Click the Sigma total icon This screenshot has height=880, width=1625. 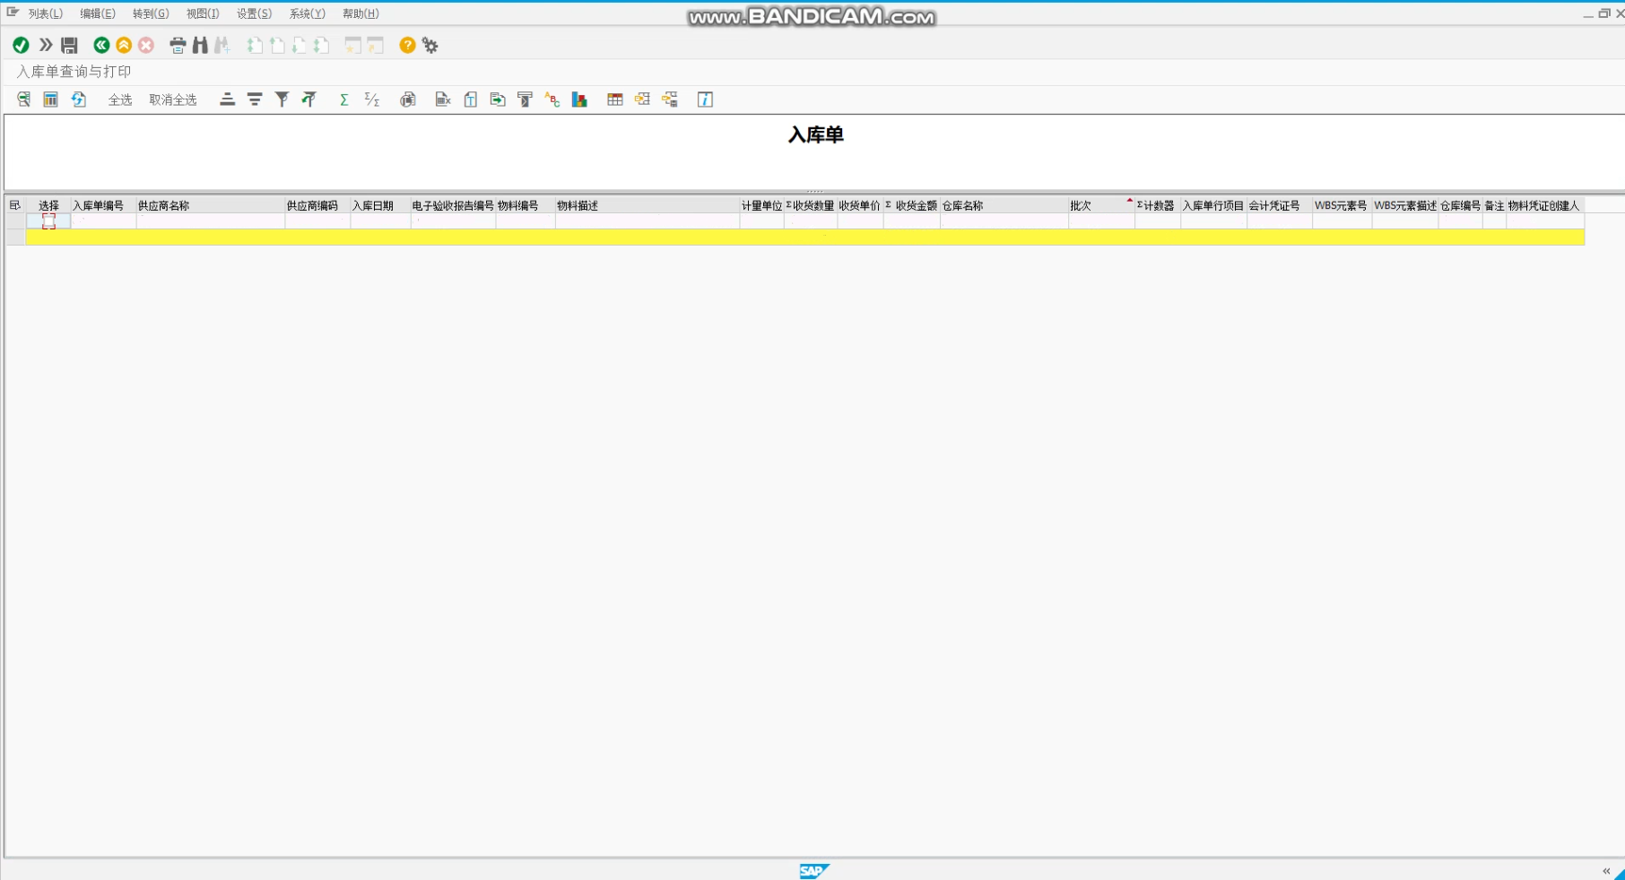pyautogui.click(x=343, y=99)
